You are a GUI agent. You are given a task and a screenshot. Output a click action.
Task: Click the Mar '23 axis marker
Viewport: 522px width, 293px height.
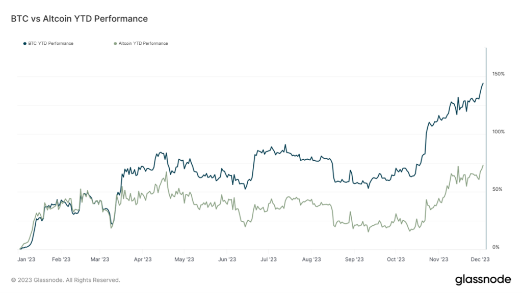[x=100, y=259]
